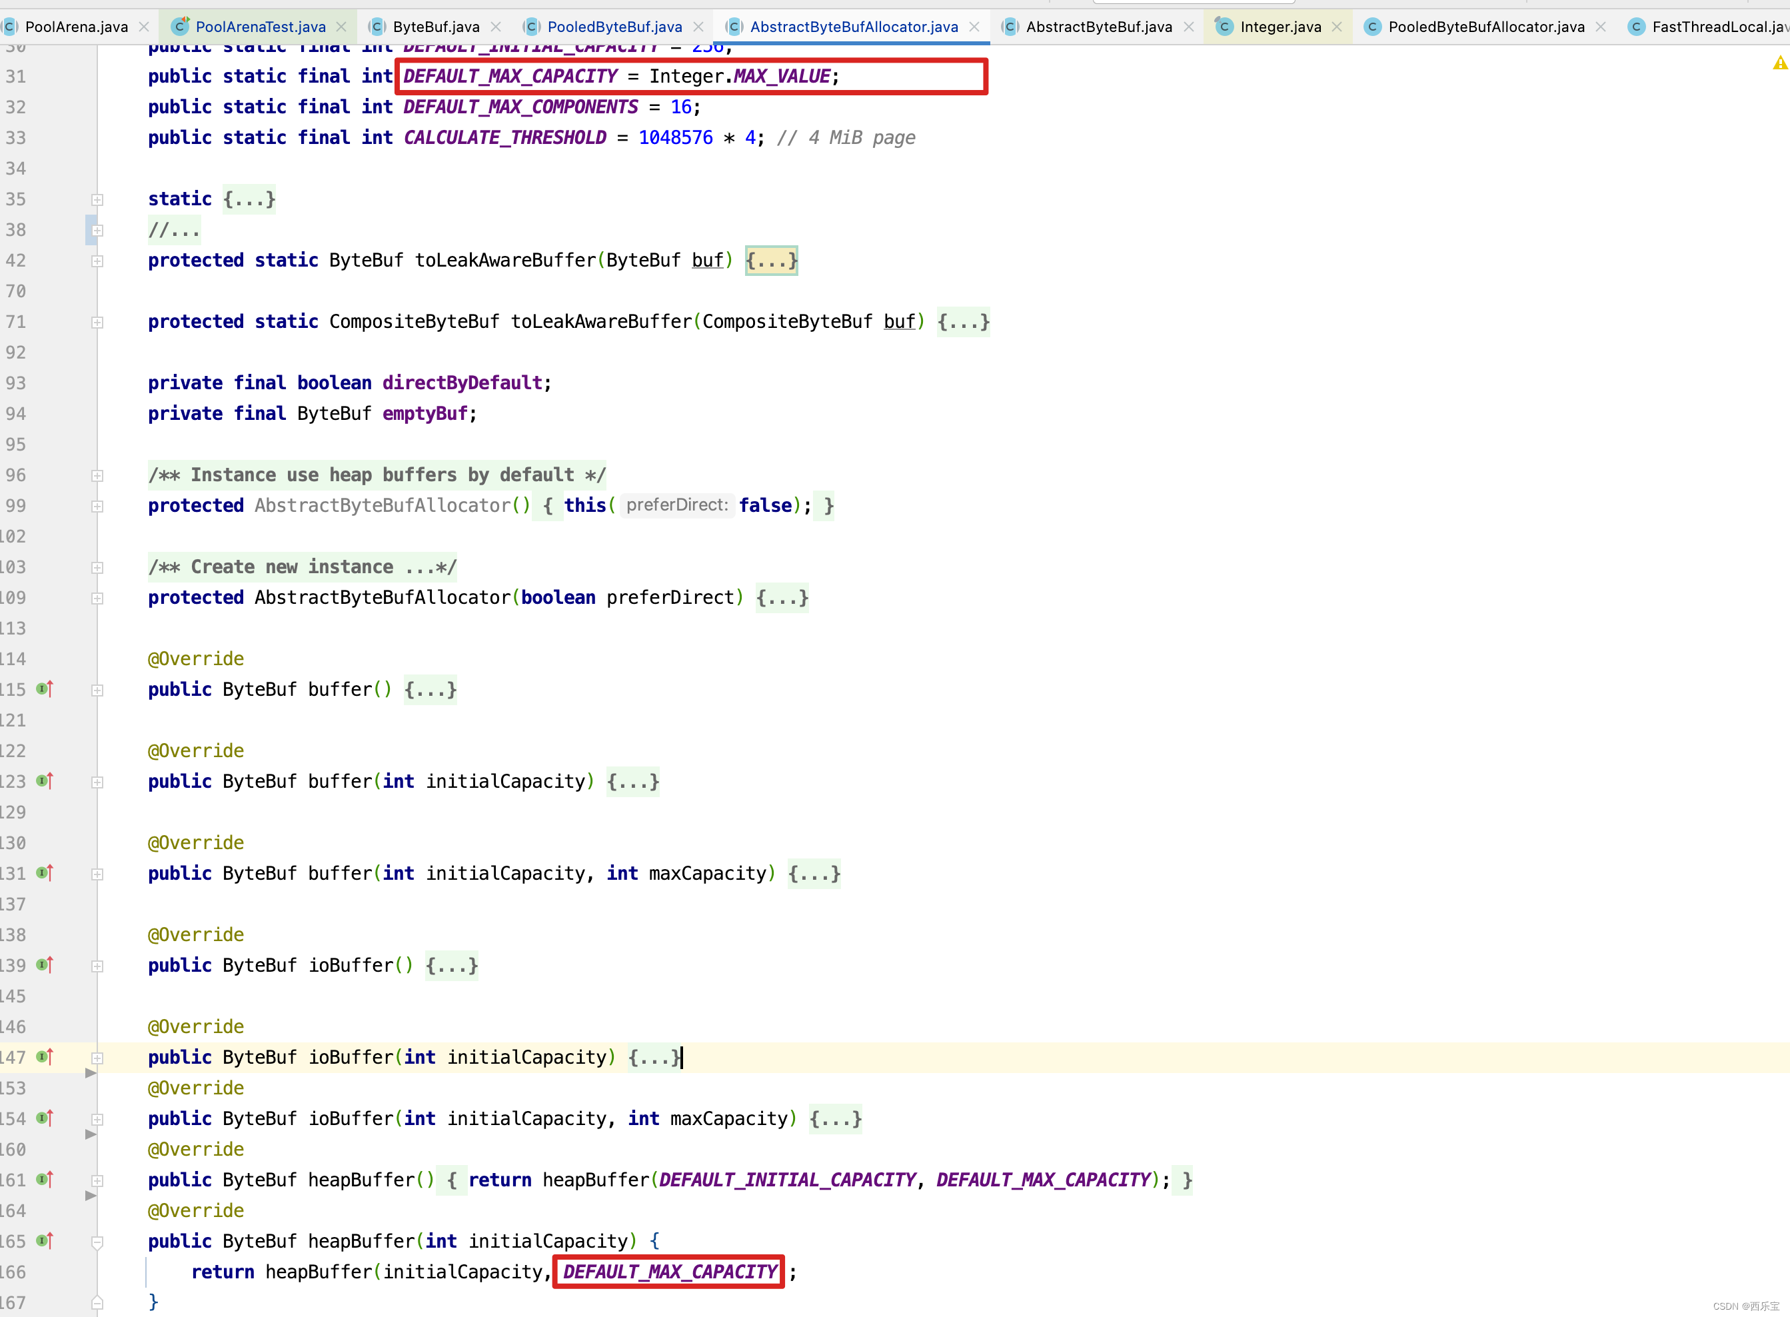Close the AbstractByteBuf.java tab
Screen dimensions: 1790x1317
(x=1188, y=26)
